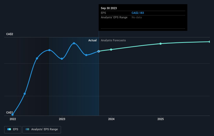214x136 pixels.
Task: Click the forecast data point at 2024
Action: (111, 50)
